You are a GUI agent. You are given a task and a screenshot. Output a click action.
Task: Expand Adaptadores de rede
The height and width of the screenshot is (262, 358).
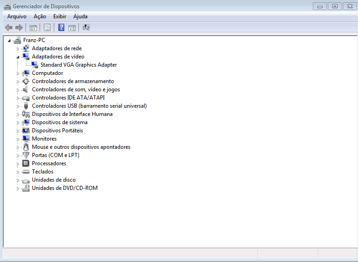[x=18, y=49]
